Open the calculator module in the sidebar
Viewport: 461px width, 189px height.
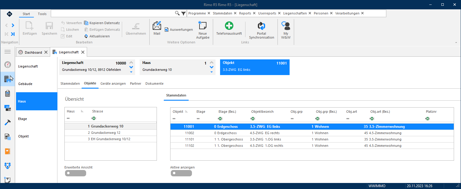click(8, 93)
